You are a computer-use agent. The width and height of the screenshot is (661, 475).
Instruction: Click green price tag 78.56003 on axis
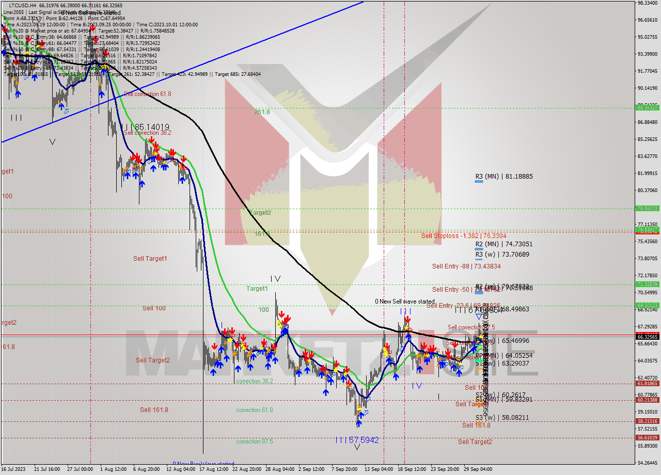[x=648, y=209]
